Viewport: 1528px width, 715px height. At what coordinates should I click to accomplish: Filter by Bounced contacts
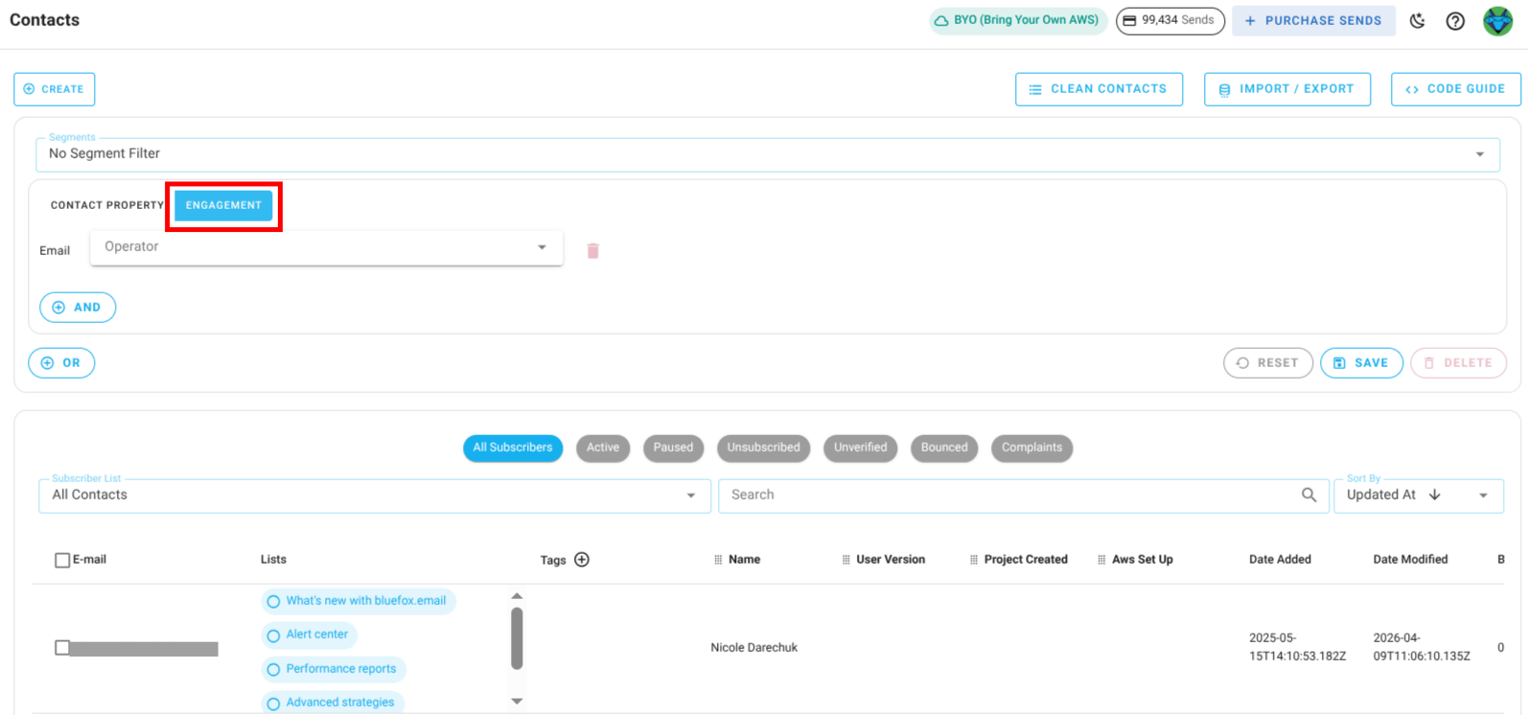click(x=944, y=448)
